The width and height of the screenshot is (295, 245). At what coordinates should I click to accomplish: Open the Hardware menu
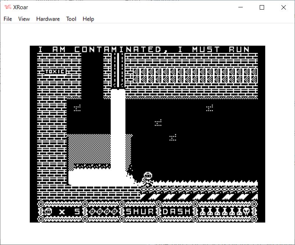tap(48, 19)
